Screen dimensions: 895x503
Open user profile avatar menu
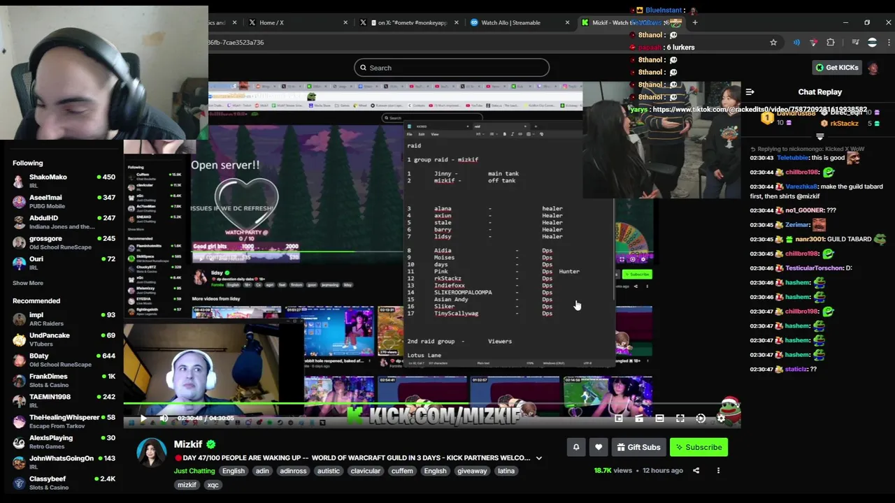tap(873, 68)
